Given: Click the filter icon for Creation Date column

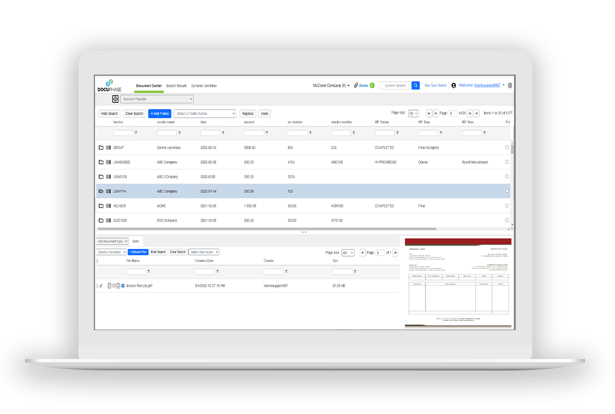Looking at the screenshot, I should click(x=217, y=272).
